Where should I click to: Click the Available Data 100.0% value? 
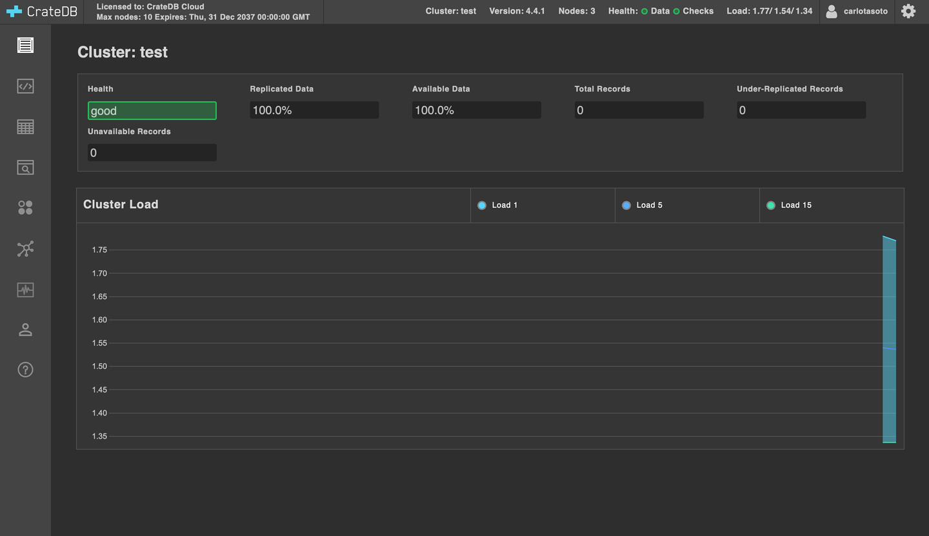[x=477, y=110]
